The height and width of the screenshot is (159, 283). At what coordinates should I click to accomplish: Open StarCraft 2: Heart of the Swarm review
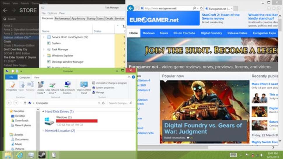[x=221, y=17]
